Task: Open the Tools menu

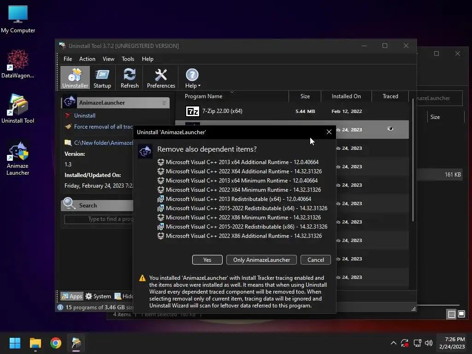Action: pos(128,59)
